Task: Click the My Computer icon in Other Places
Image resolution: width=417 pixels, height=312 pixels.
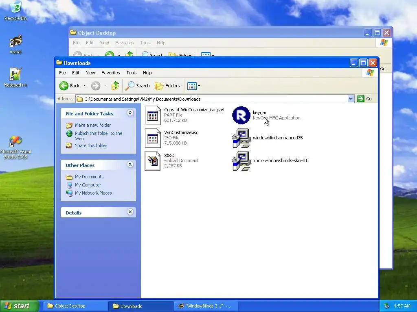Action: [69, 185]
